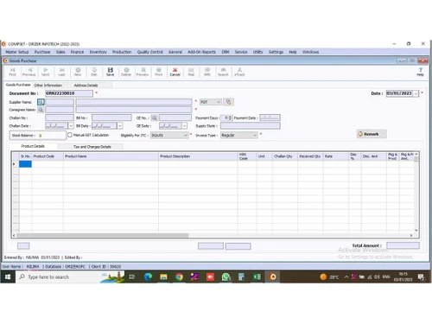
Task: Click the Bill No input field
Action: 111,118
